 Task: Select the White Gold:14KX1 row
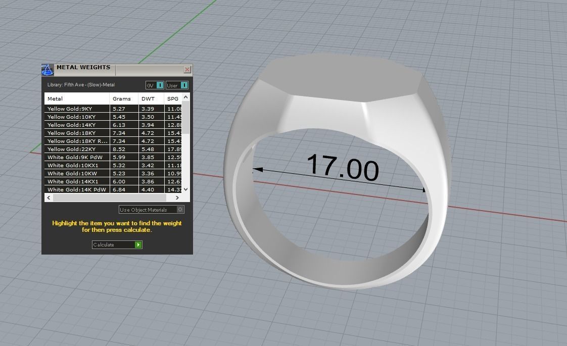113,181
